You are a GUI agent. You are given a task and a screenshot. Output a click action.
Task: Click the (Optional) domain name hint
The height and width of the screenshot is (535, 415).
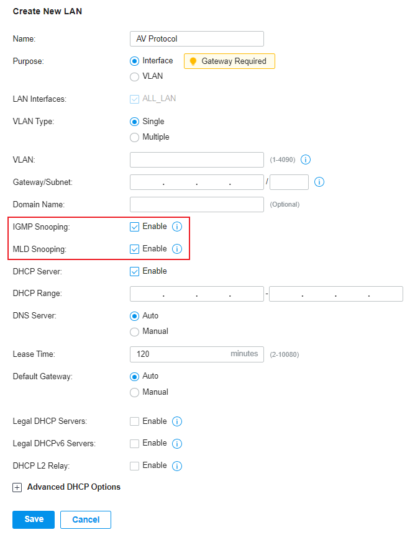[285, 204]
